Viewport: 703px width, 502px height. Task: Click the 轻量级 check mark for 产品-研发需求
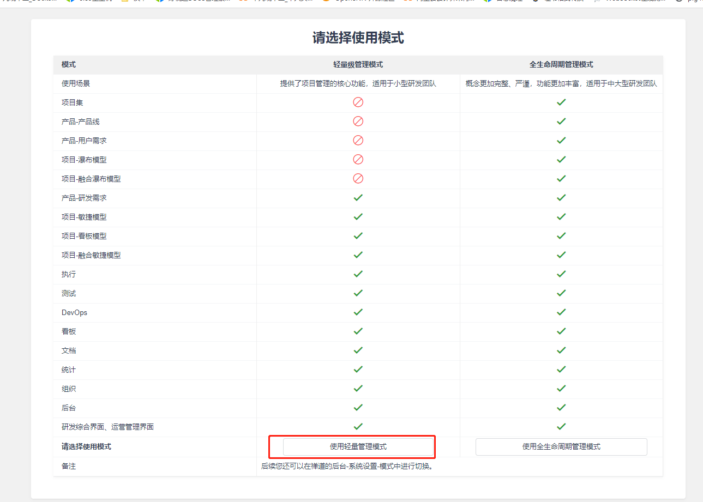tap(358, 197)
